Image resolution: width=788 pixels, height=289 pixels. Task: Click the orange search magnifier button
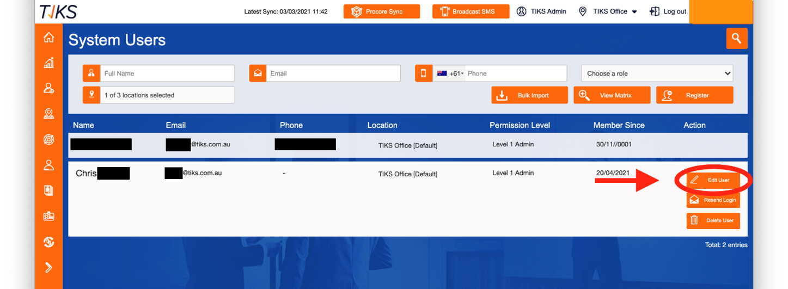click(x=736, y=39)
